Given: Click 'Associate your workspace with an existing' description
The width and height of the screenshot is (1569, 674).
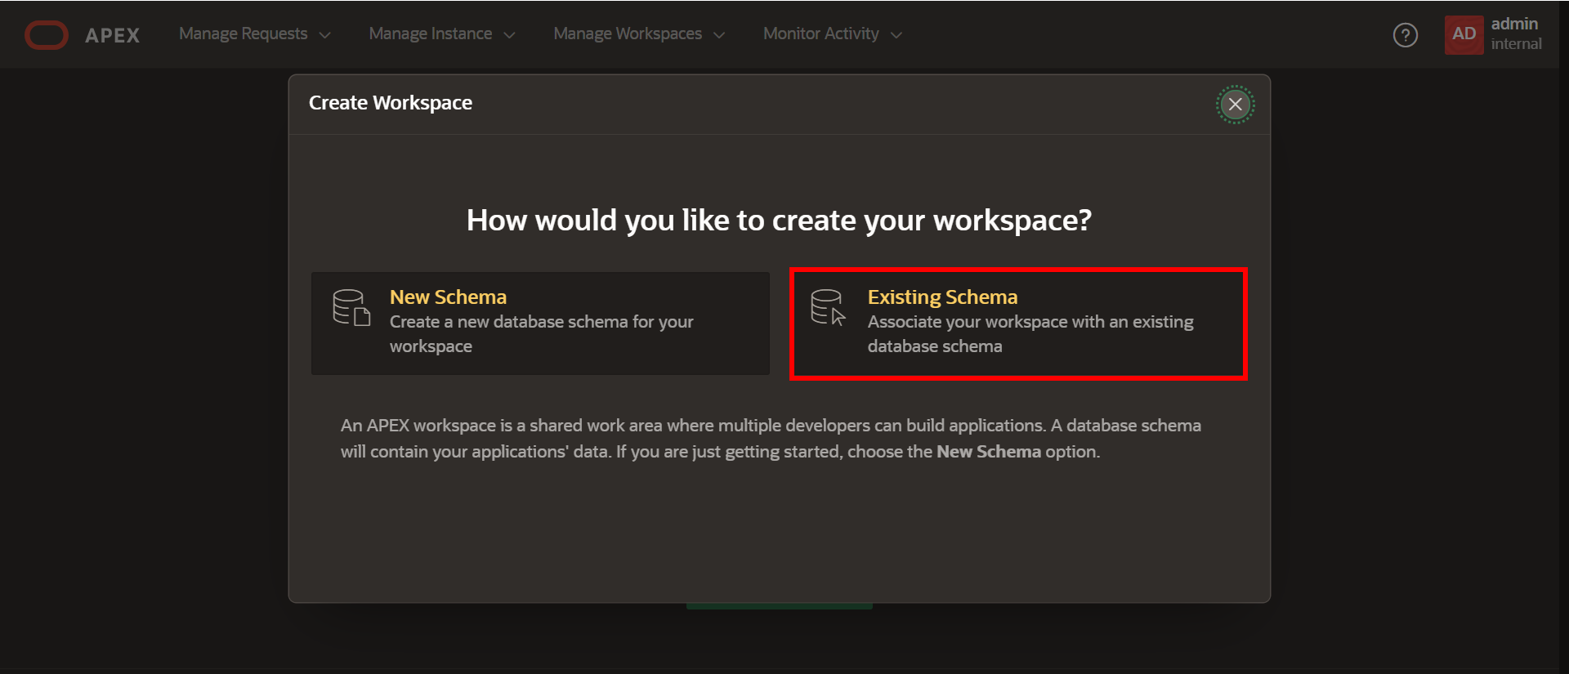Looking at the screenshot, I should pyautogui.click(x=1030, y=334).
